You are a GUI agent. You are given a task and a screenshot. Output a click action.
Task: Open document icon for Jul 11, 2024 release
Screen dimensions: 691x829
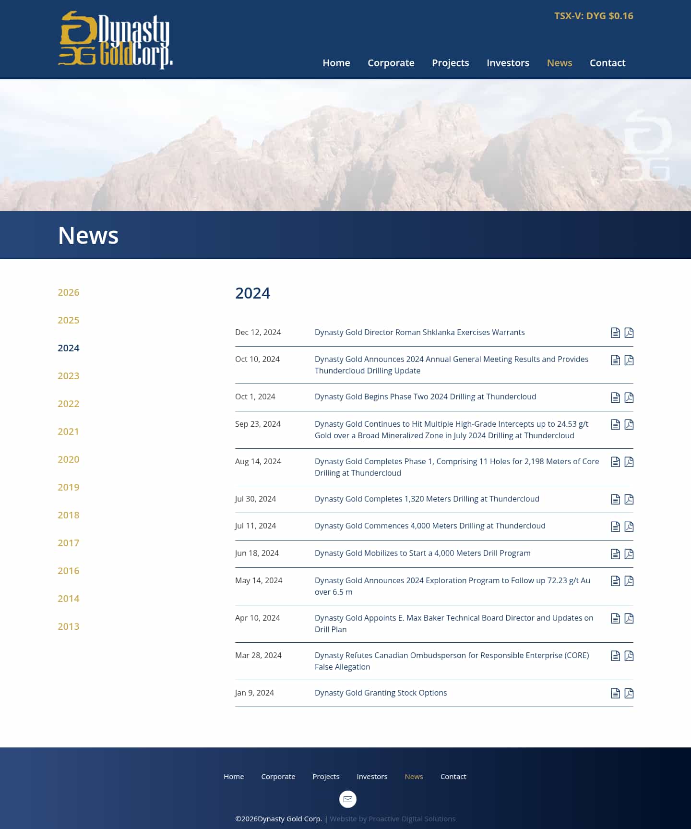coord(615,527)
